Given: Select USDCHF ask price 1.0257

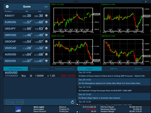Looking at the screenshot, I should [39, 41].
